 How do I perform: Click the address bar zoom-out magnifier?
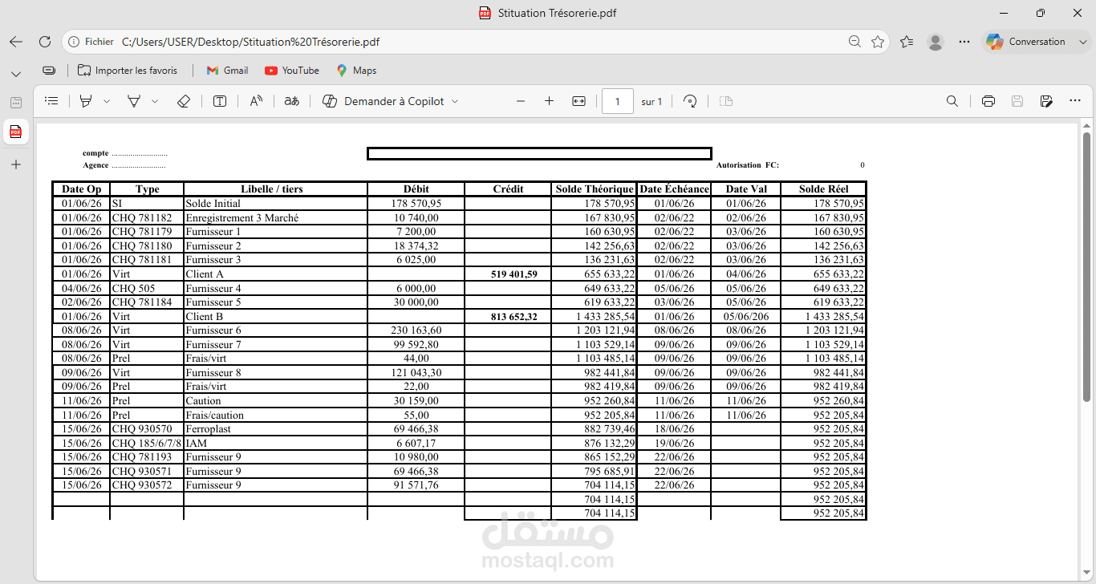coord(855,42)
